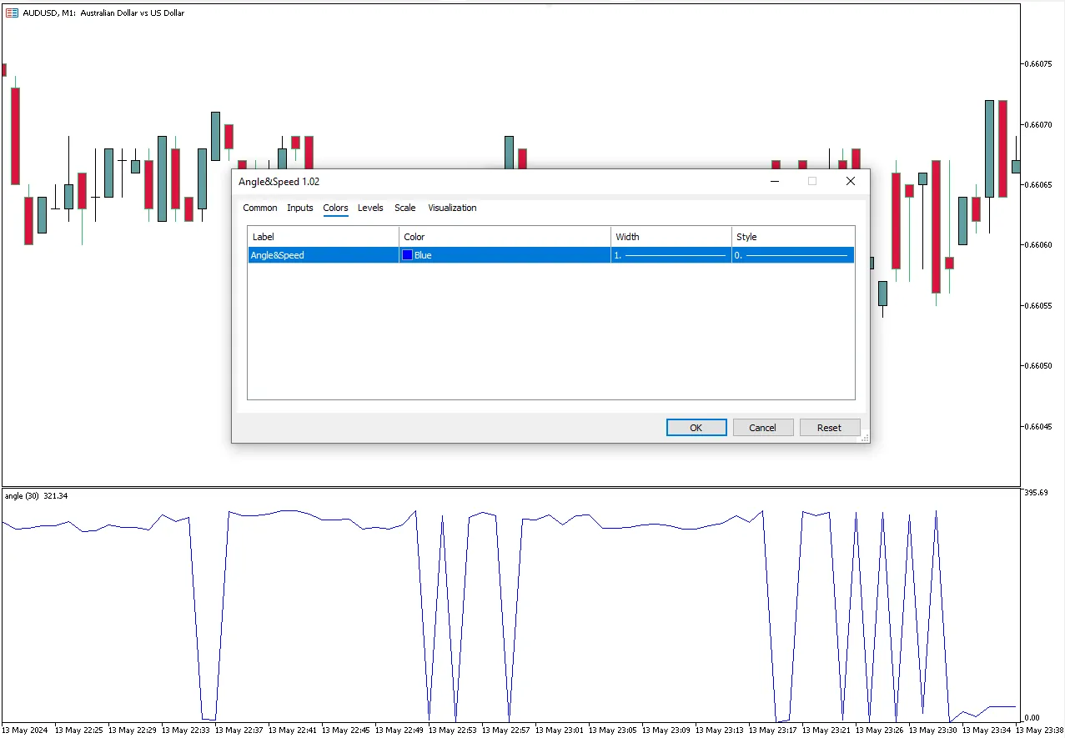Click the Colors tab

pos(335,208)
